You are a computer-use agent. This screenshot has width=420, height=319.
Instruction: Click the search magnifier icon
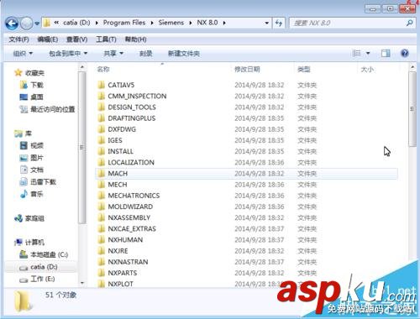pyautogui.click(x=409, y=23)
